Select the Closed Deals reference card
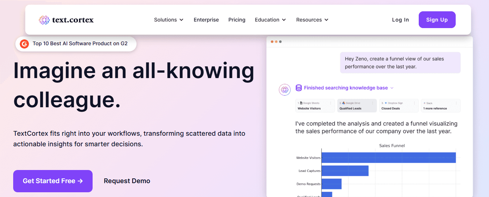489x197 pixels. pyautogui.click(x=399, y=105)
